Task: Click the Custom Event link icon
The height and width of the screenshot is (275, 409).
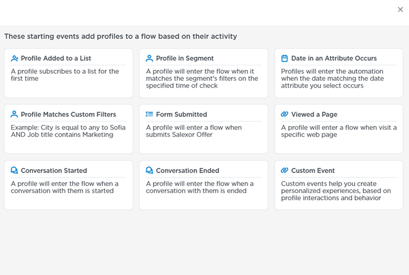Action: point(284,170)
